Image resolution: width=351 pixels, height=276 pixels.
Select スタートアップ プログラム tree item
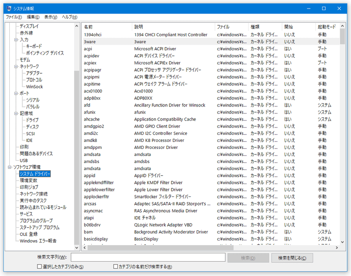40,227
